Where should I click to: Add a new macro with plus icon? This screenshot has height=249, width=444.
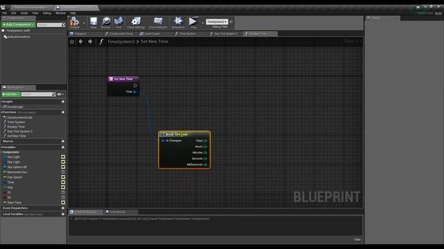pyautogui.click(x=63, y=141)
